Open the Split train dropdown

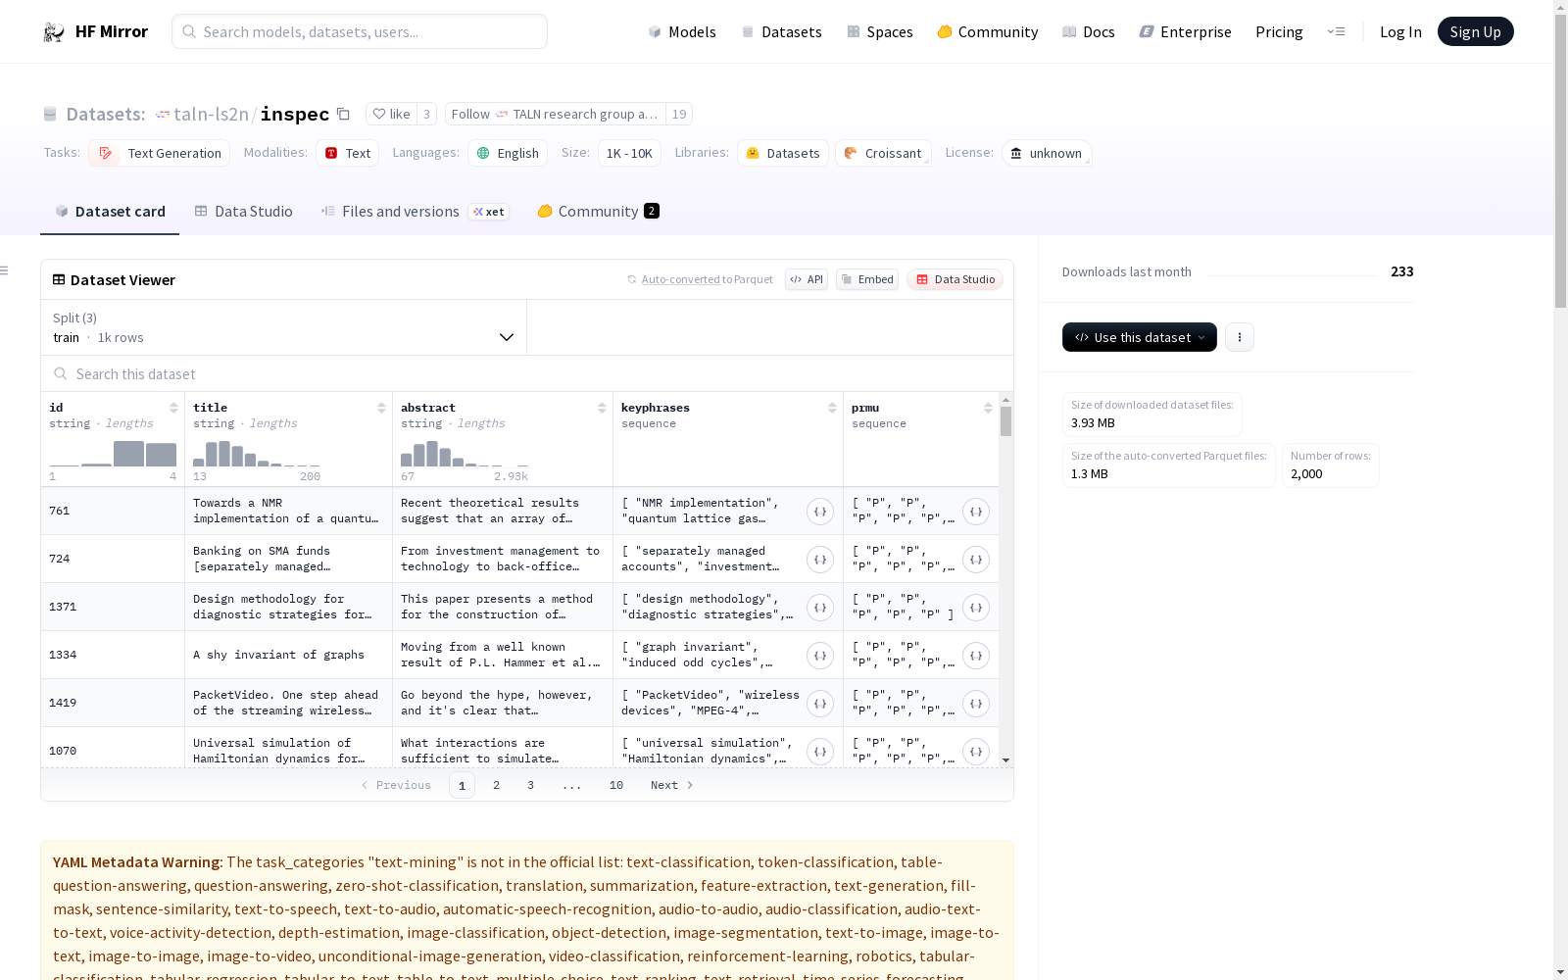tap(284, 327)
